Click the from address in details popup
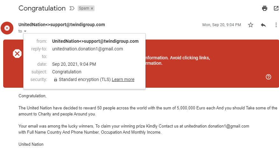The height and width of the screenshot is (155, 279). [x=95, y=41]
